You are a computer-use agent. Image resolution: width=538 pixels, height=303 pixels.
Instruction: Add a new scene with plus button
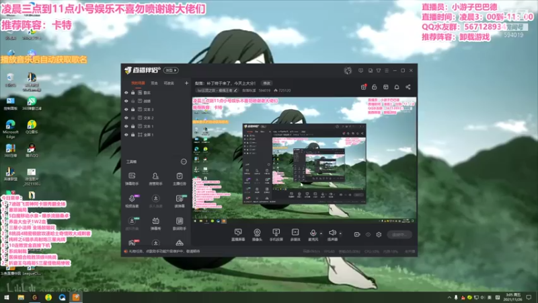point(186,83)
